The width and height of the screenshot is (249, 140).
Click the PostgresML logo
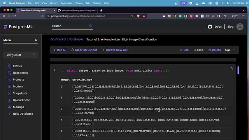tap(18, 27)
